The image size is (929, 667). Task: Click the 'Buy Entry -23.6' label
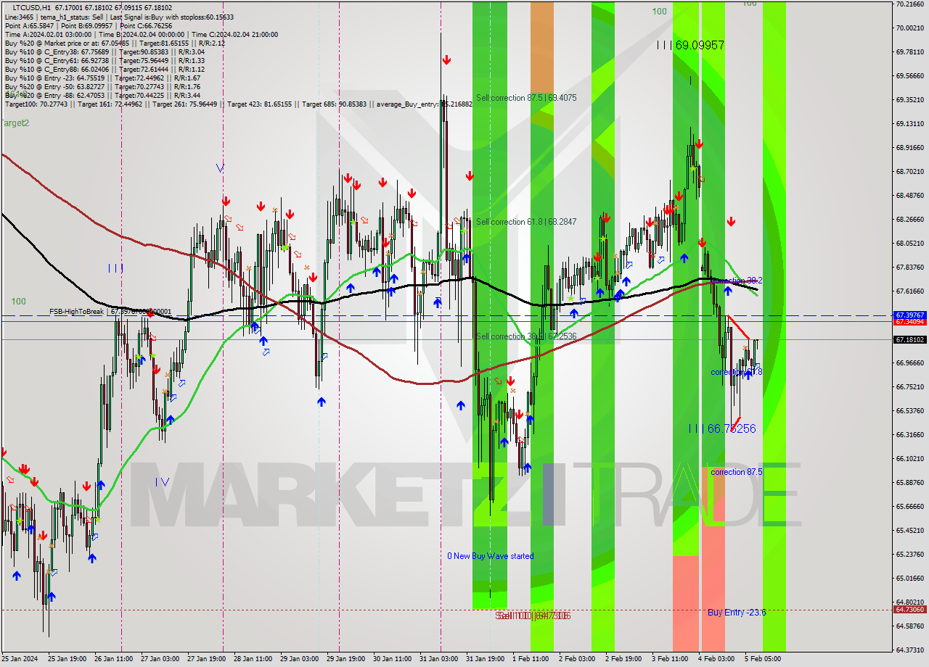coord(737,613)
